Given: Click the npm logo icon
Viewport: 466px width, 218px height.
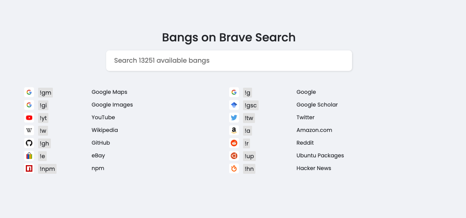Looking at the screenshot, I should point(29,168).
